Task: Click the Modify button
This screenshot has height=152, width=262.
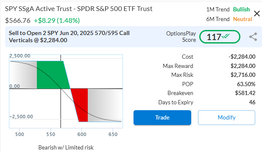Action: pyautogui.click(x=226, y=117)
